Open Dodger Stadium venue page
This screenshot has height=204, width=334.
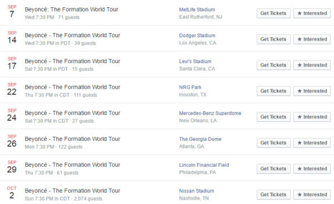point(197,35)
